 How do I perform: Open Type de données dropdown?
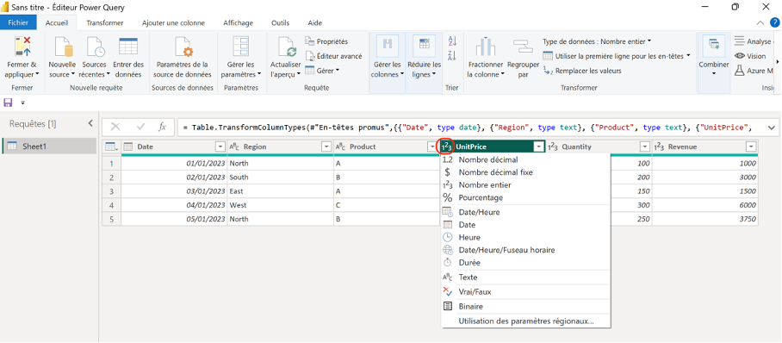(x=597, y=41)
